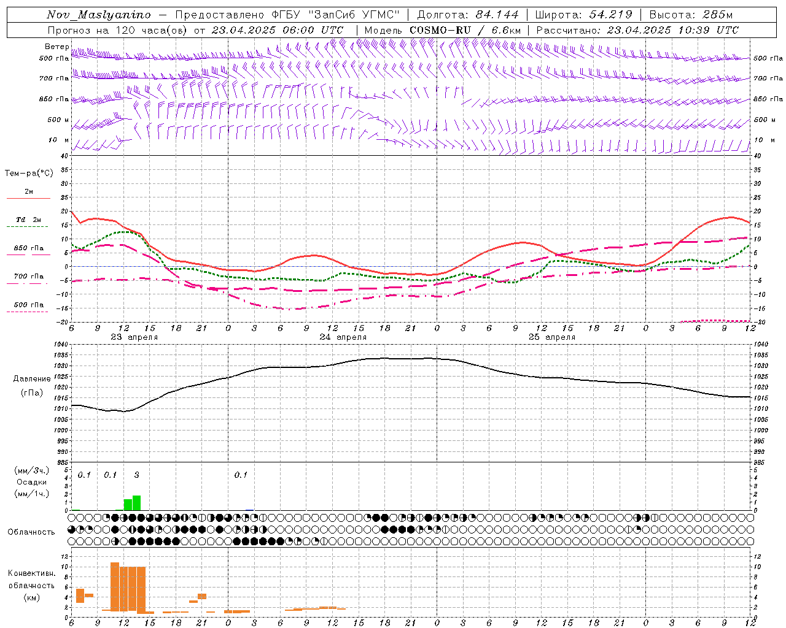786x628 pixels.
Task: Select the Прогноз на 120 часа(ов) text
Action: [x=119, y=30]
